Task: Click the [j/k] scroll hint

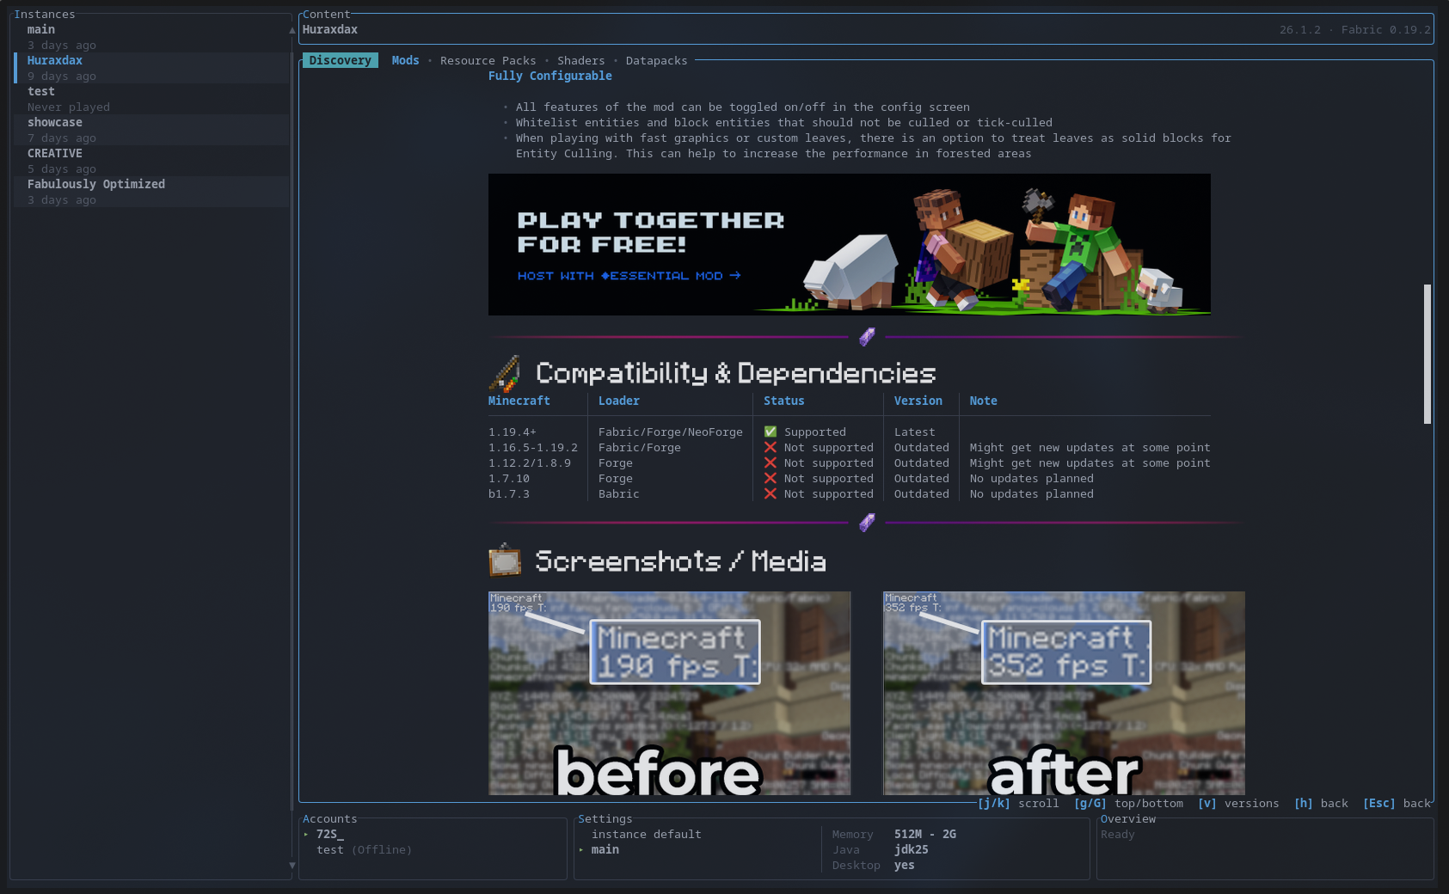Action: pyautogui.click(x=1018, y=803)
